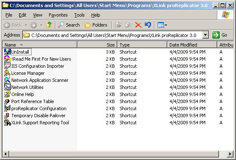Go up one folder level
236x160 pixels.
tap(49, 25)
